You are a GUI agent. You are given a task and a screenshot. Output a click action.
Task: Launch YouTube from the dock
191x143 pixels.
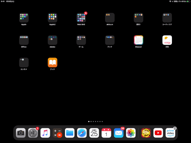pos(158,133)
